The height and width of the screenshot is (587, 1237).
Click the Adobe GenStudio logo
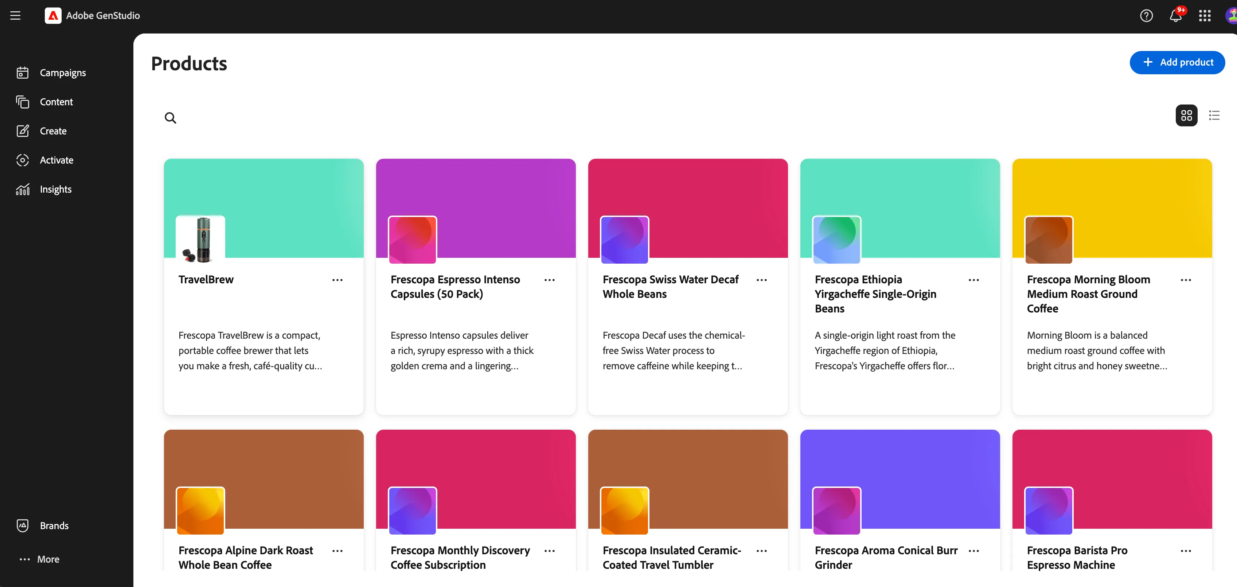click(x=53, y=15)
